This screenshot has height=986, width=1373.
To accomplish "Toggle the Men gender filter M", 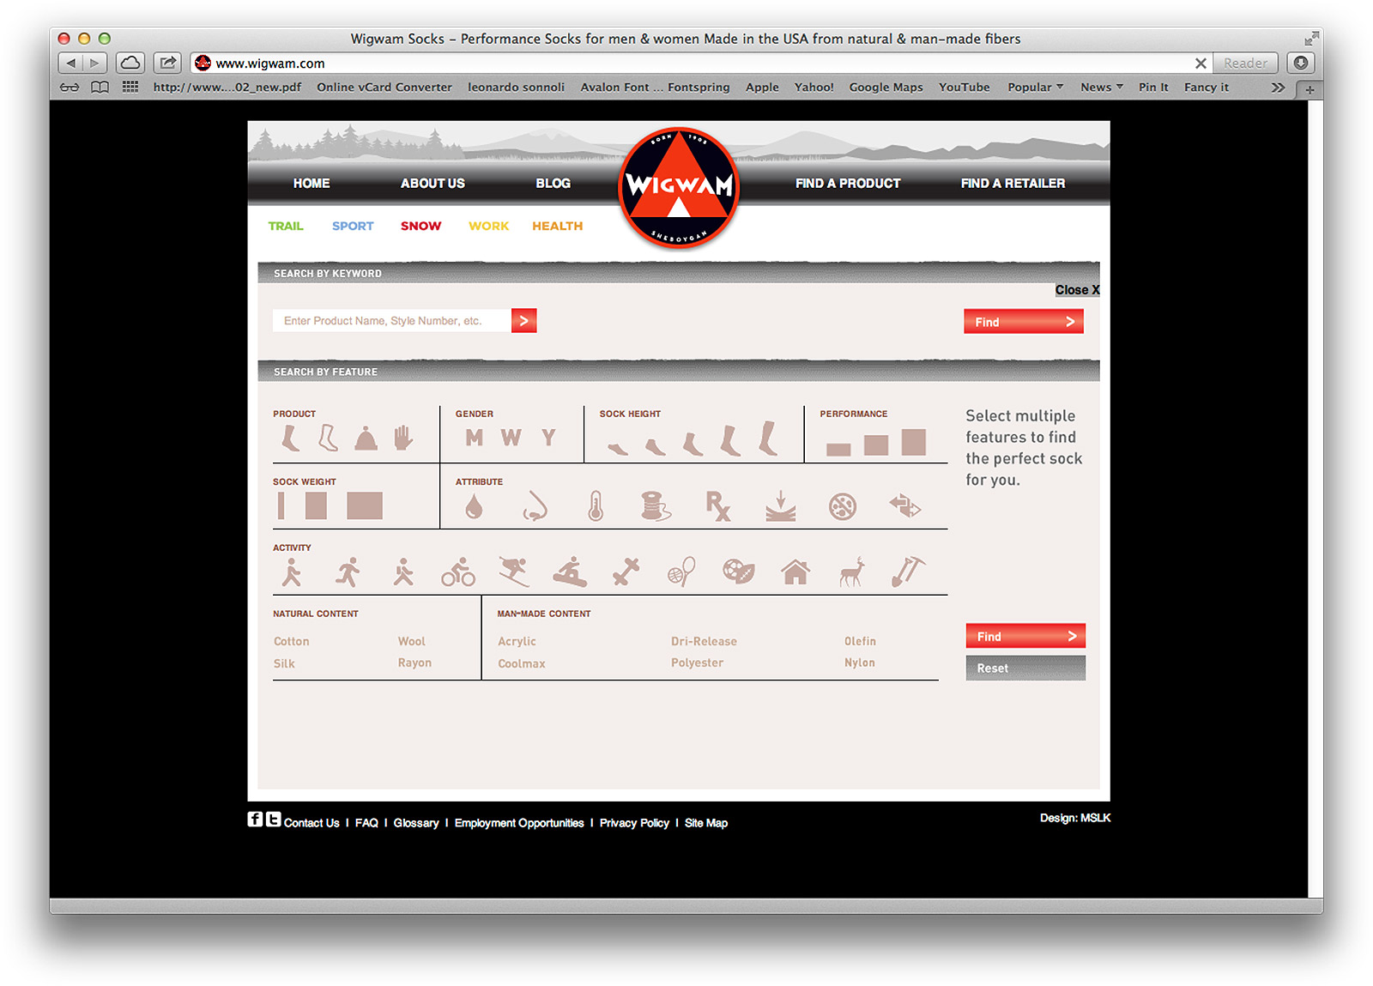I will (475, 438).
